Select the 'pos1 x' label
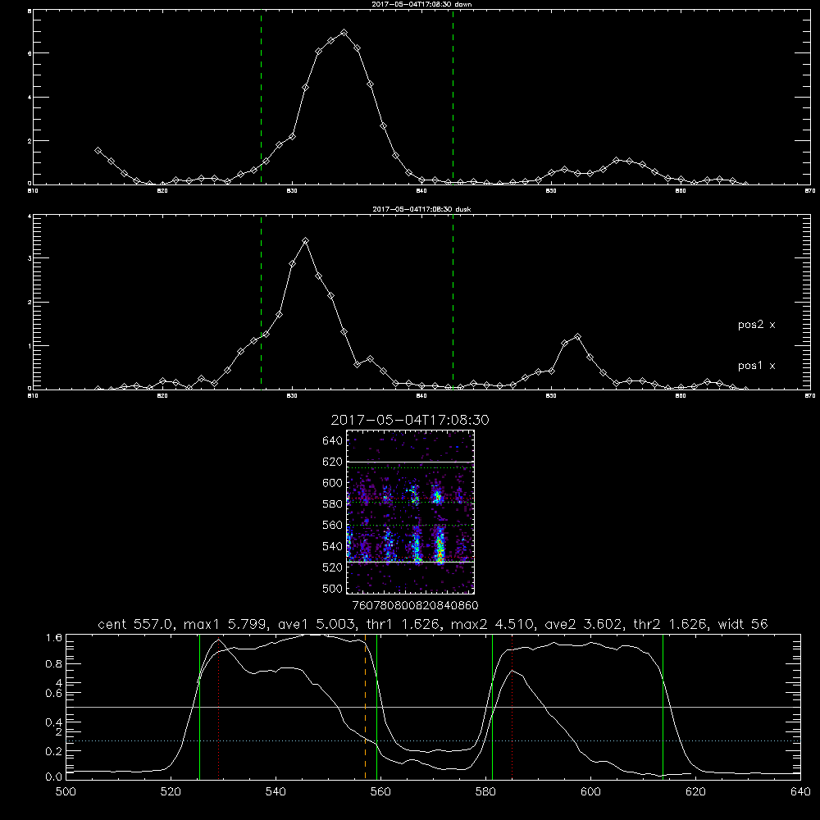 (756, 366)
